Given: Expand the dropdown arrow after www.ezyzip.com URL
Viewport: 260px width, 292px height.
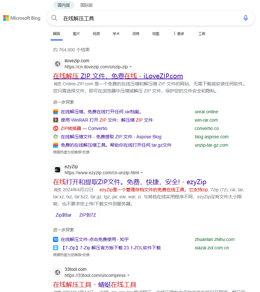Looking at the screenshot, I should [x=142, y=173].
